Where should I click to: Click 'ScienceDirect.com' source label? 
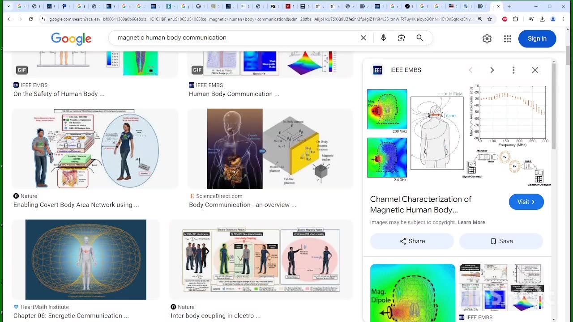tap(219, 196)
